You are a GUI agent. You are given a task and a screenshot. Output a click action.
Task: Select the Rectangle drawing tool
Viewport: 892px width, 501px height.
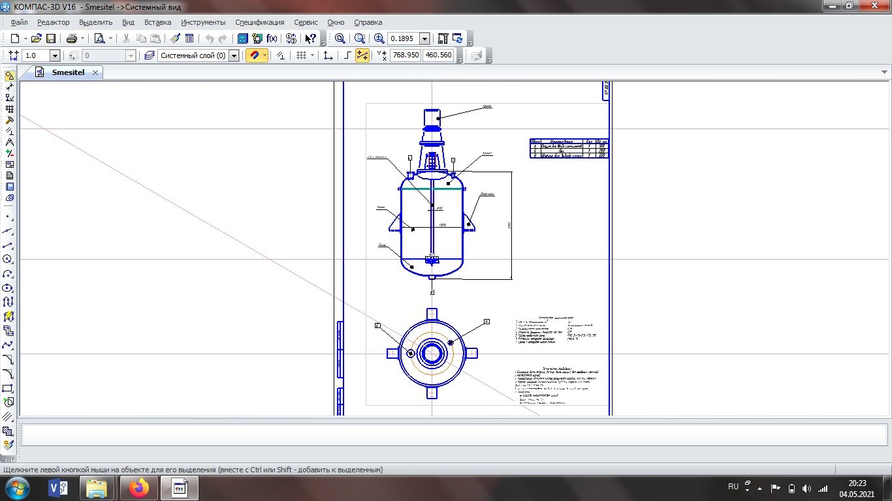tap(8, 389)
